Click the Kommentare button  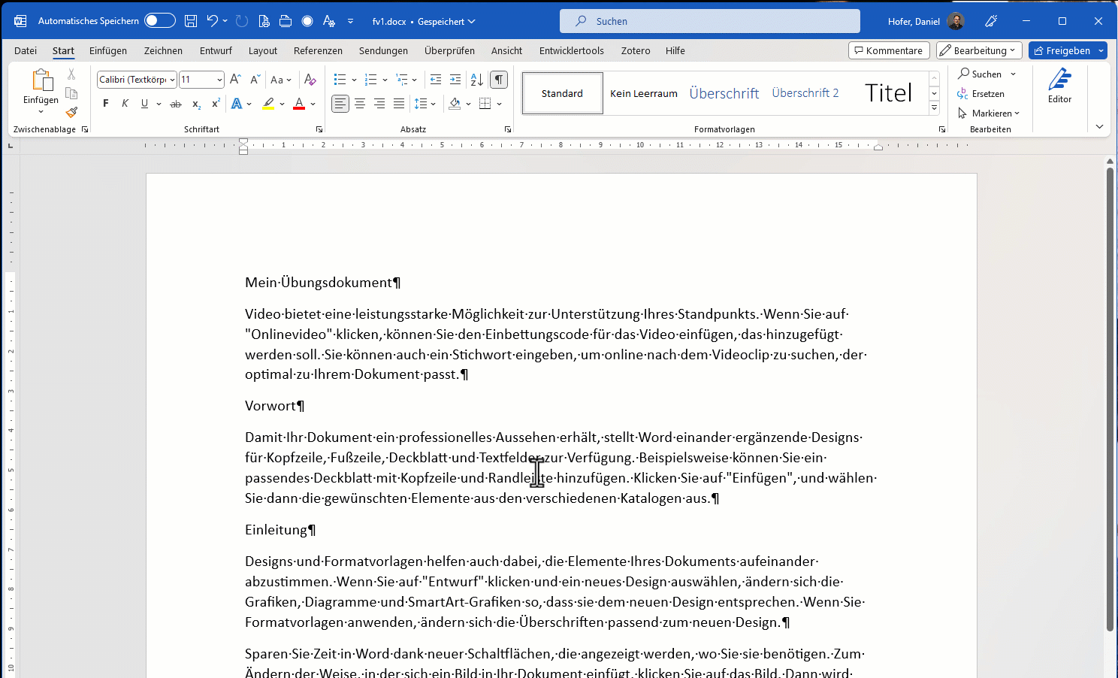point(889,50)
